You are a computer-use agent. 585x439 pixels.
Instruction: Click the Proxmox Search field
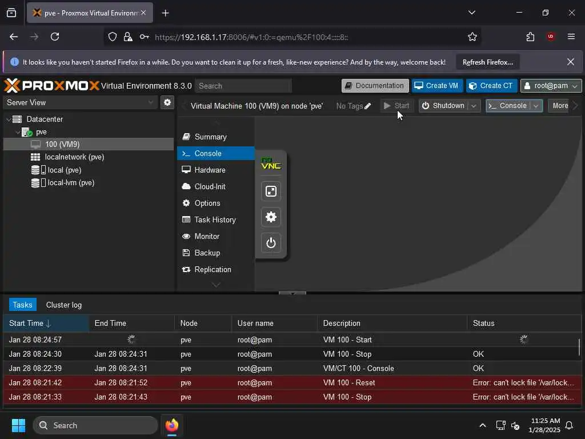243,86
